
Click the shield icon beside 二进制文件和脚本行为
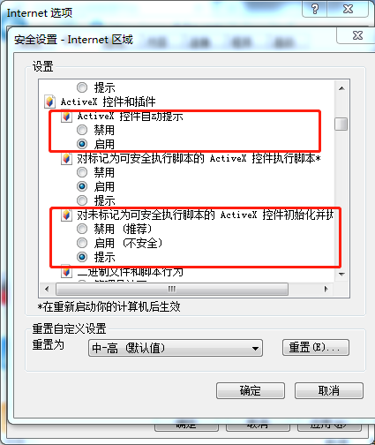click(66, 271)
